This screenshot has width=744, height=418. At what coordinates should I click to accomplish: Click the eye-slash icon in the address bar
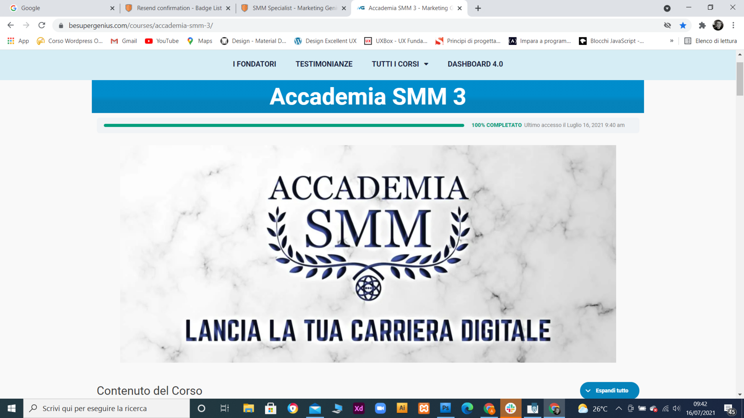point(667,25)
